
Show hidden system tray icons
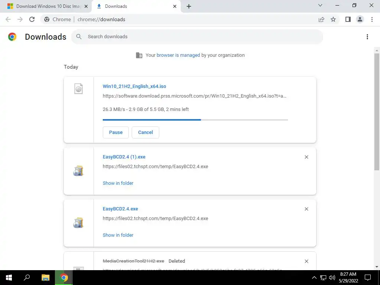(x=314, y=278)
